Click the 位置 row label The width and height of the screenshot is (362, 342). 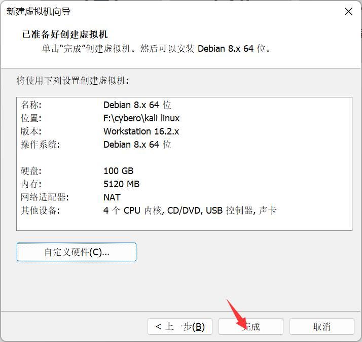pos(31,118)
